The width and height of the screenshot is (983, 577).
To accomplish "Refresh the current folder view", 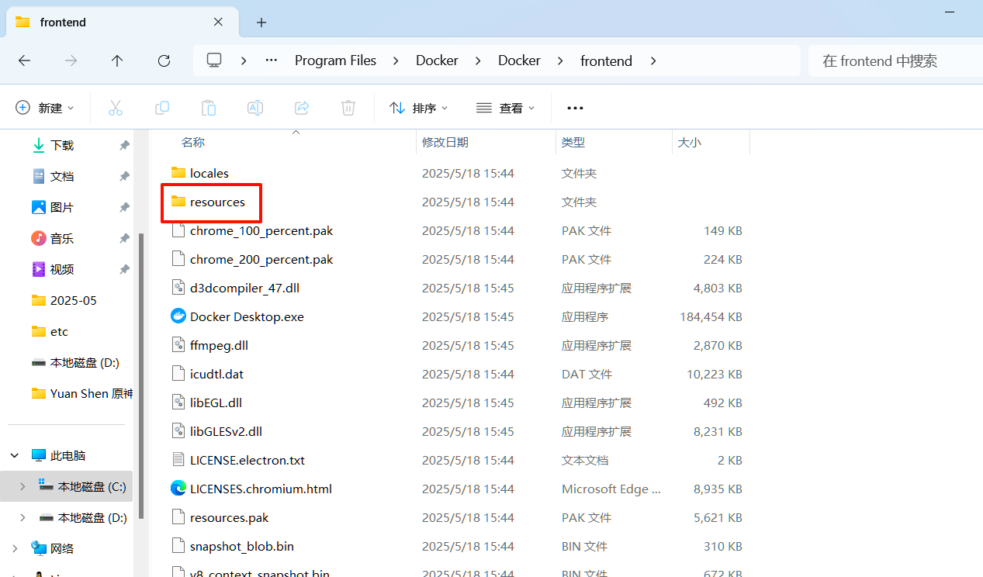I will tap(164, 60).
